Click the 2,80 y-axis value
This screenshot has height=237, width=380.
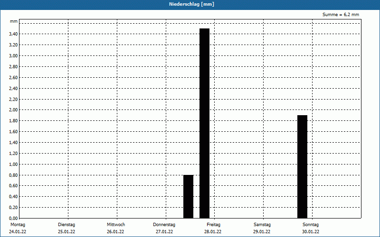[x=13, y=67]
